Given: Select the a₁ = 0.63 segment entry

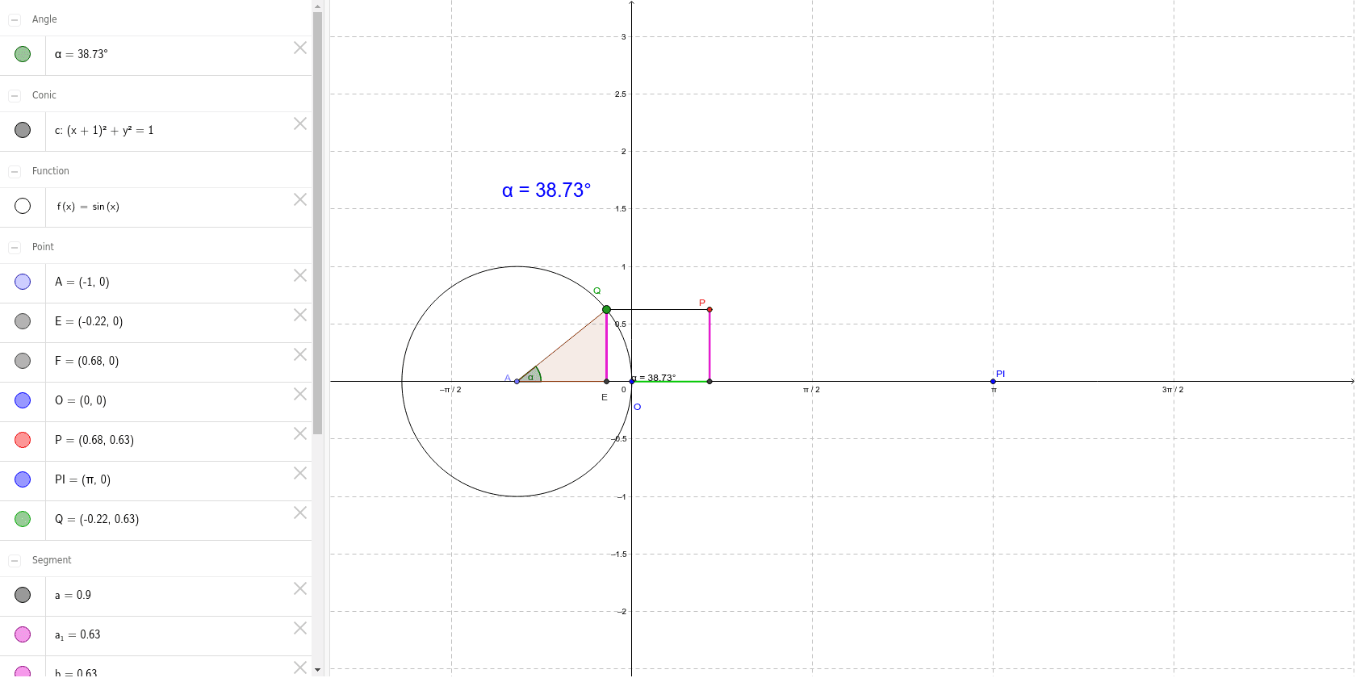Looking at the screenshot, I should (77, 635).
